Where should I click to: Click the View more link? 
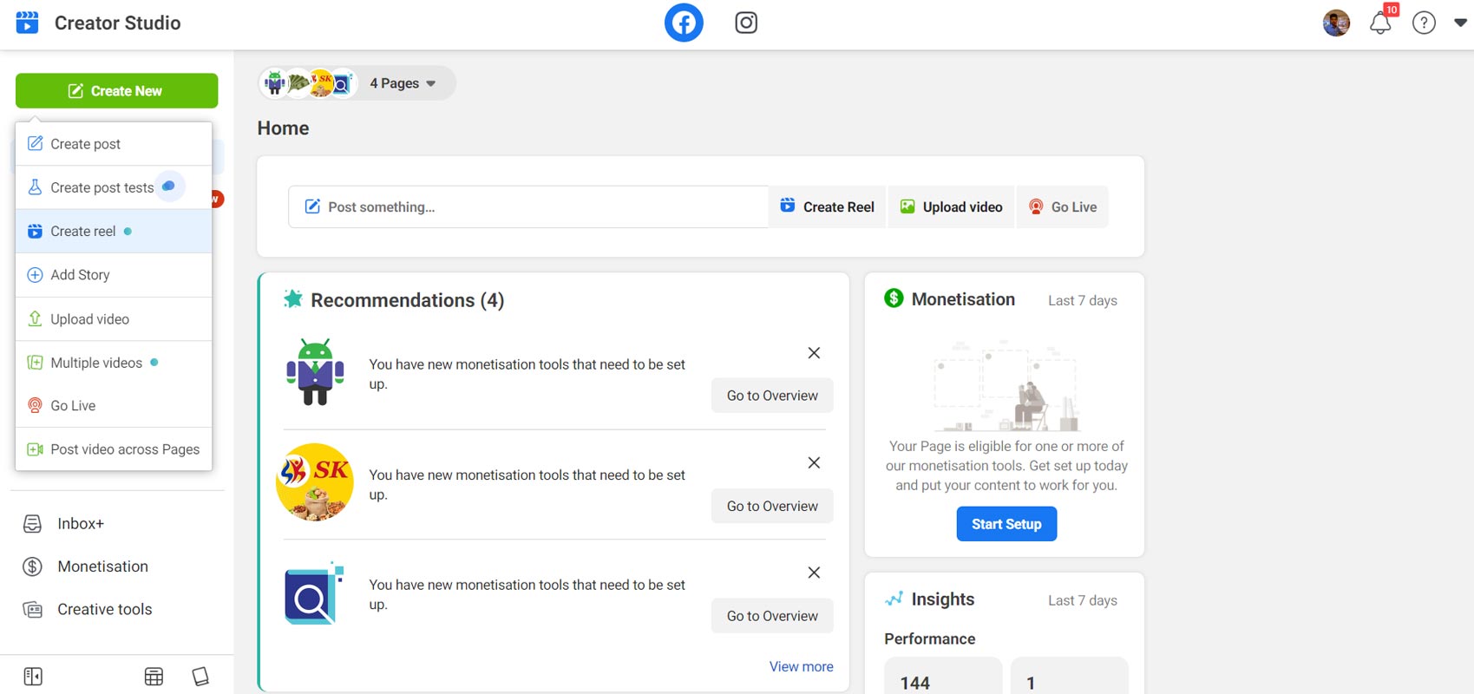pos(801,666)
